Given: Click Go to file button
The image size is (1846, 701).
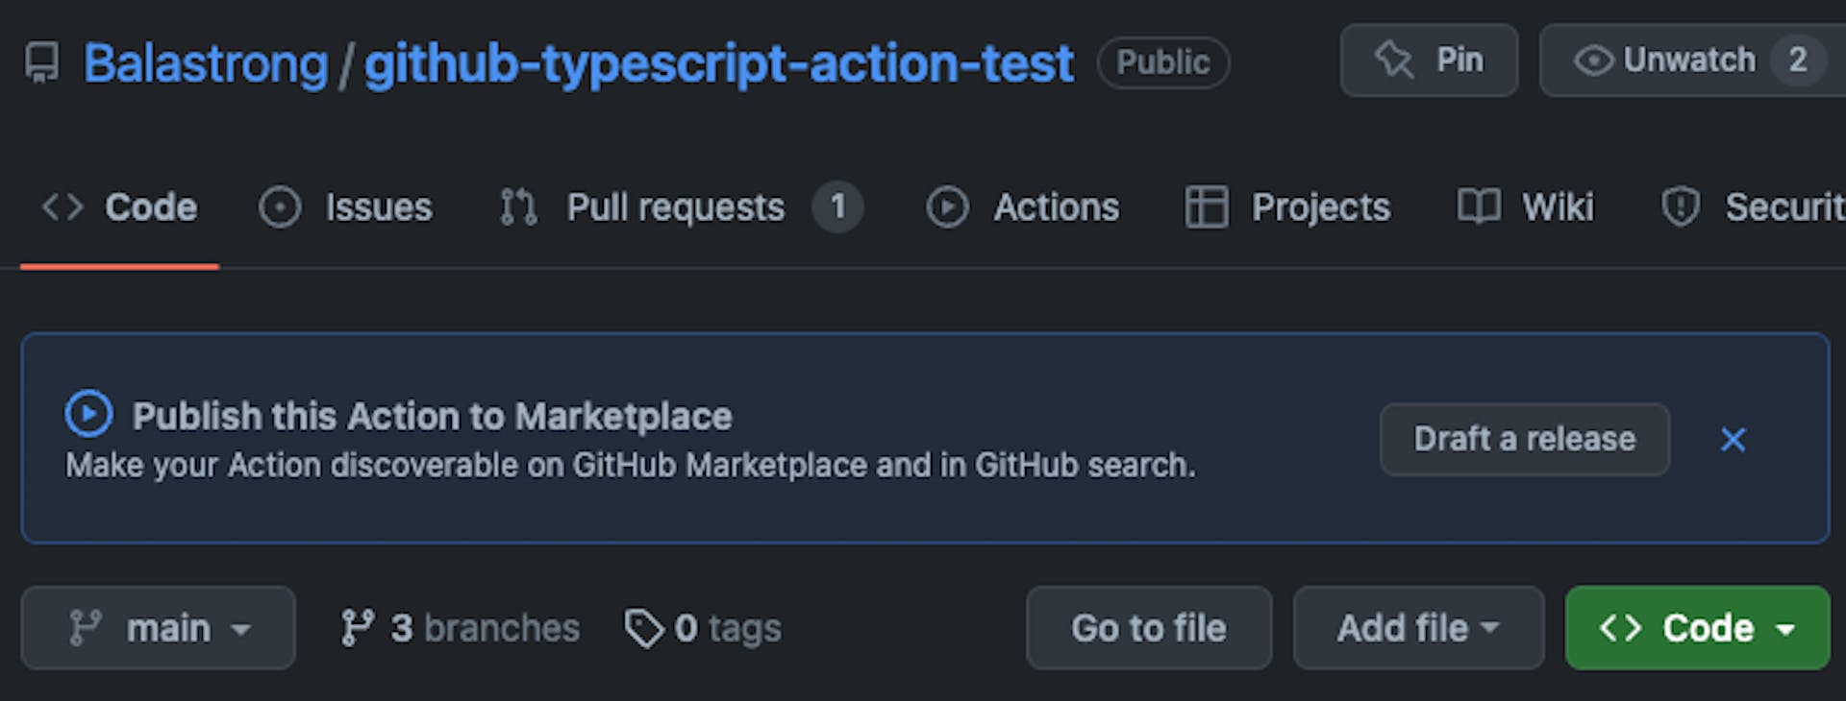Looking at the screenshot, I should (1149, 628).
